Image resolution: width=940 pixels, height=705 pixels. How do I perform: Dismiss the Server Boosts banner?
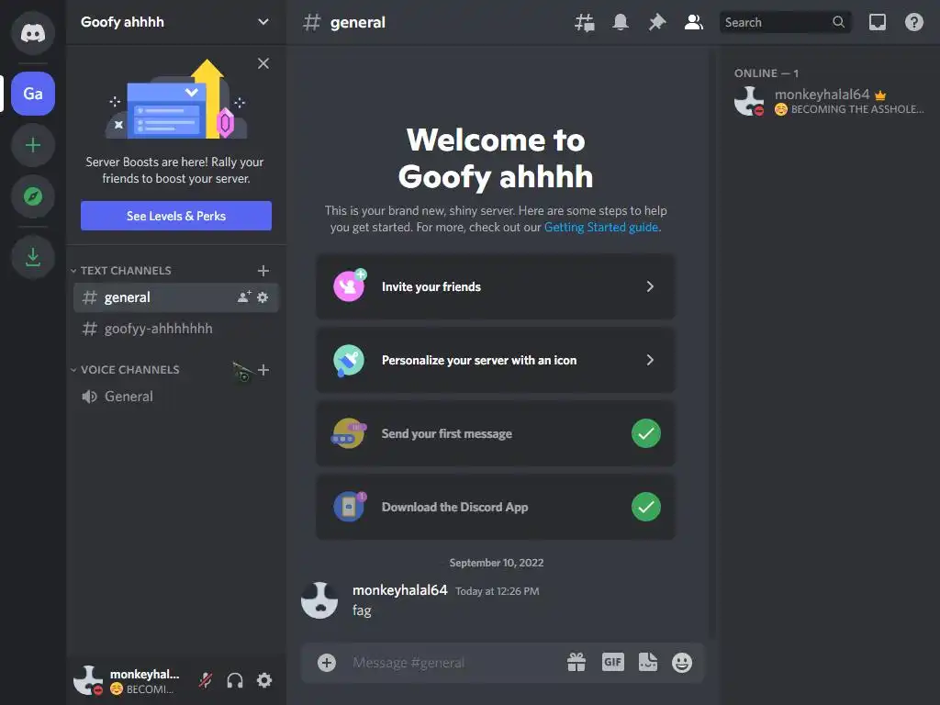coord(263,63)
